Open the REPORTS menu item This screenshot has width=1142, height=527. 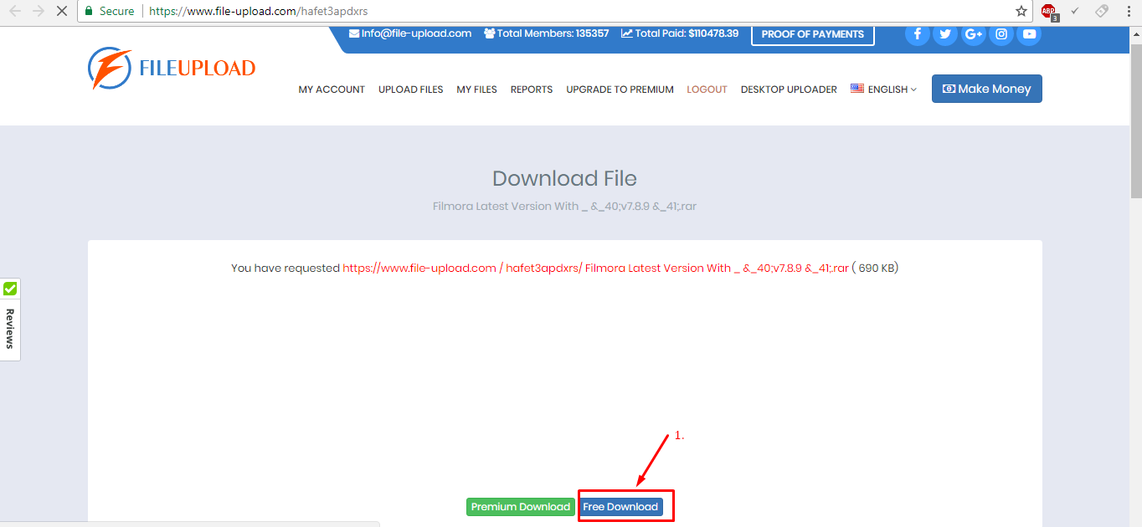click(x=532, y=90)
